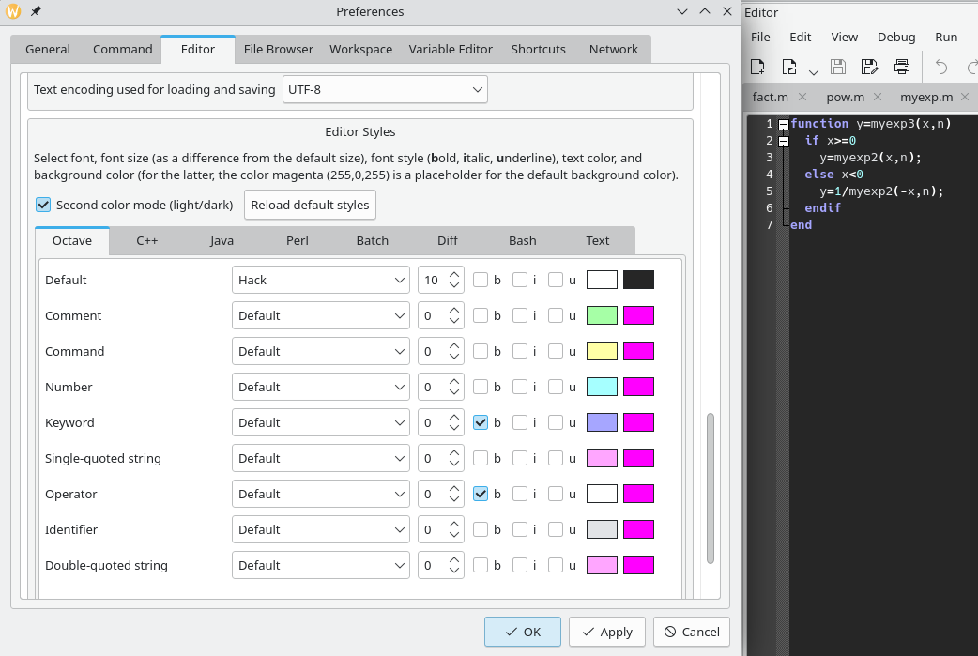
Task: Click the Reload default styles button
Action: coord(310,205)
